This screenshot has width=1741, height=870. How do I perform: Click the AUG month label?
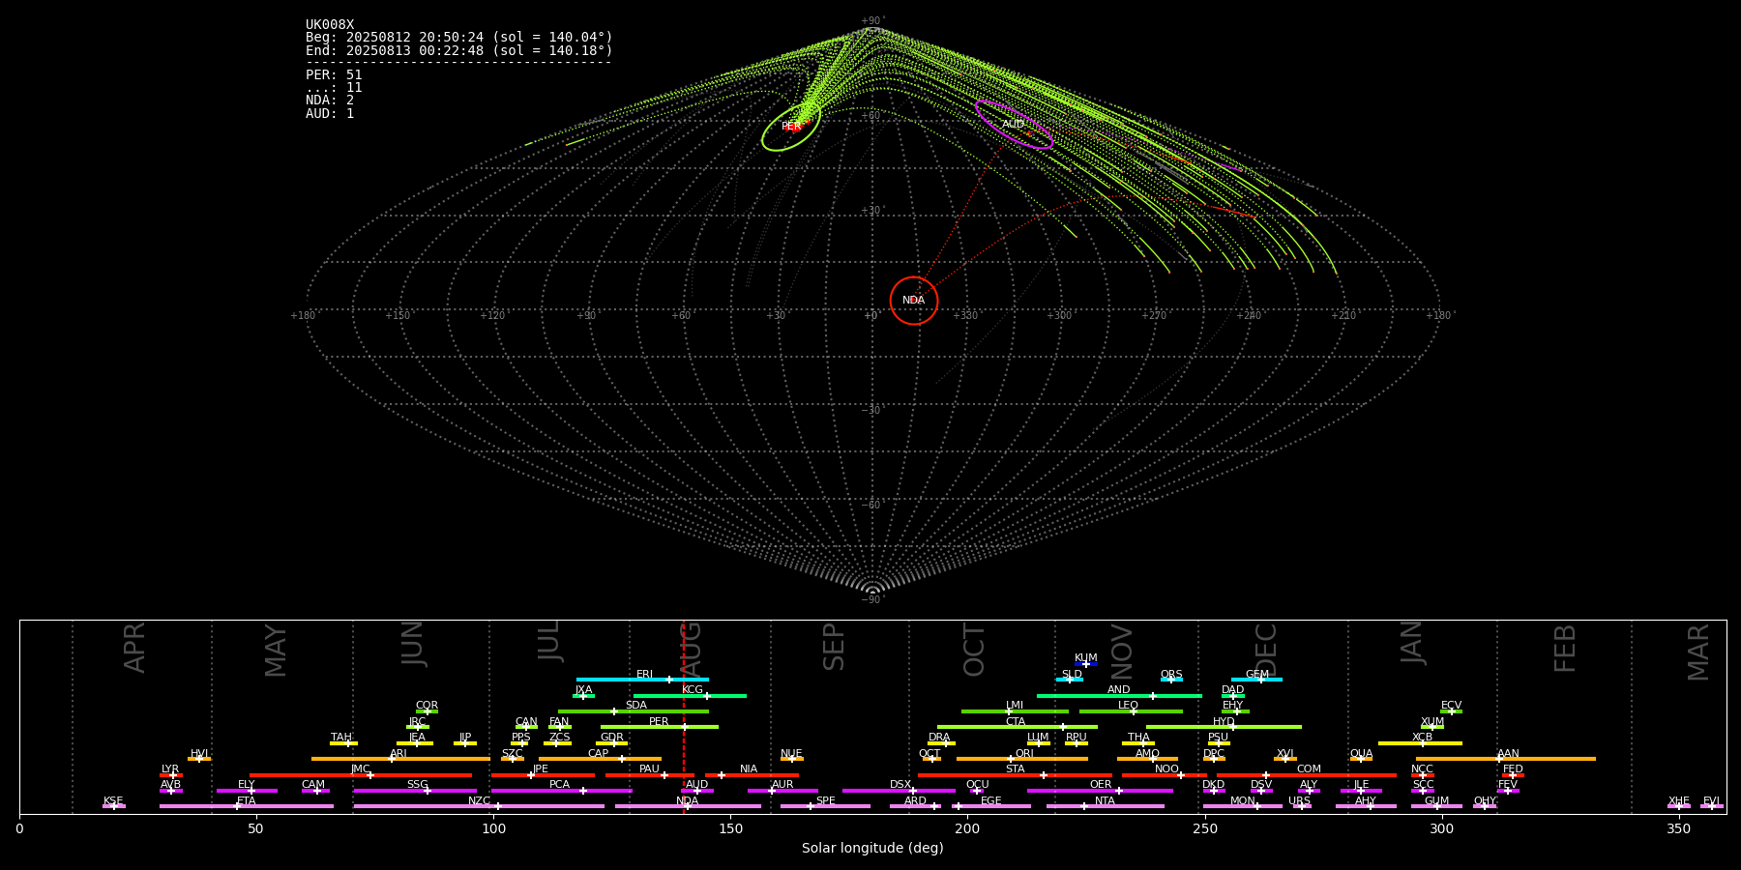[691, 650]
